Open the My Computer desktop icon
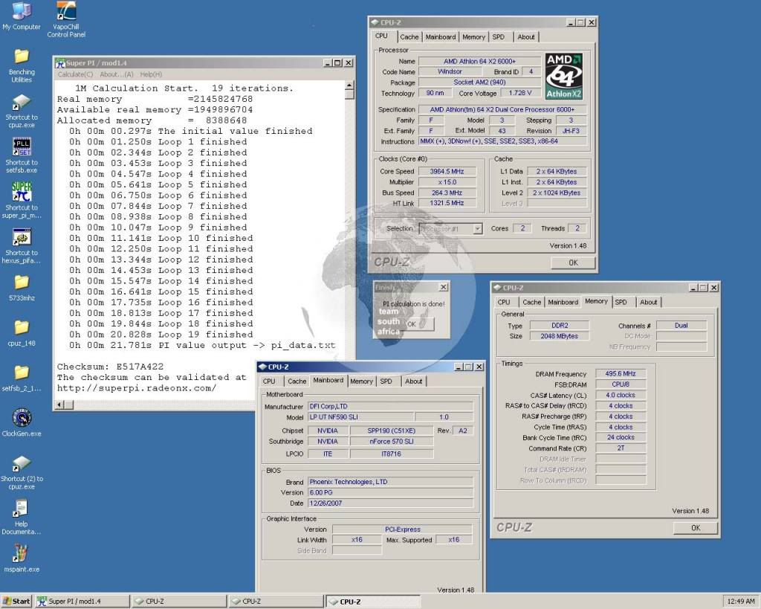The width and height of the screenshot is (761, 609). (x=22, y=16)
